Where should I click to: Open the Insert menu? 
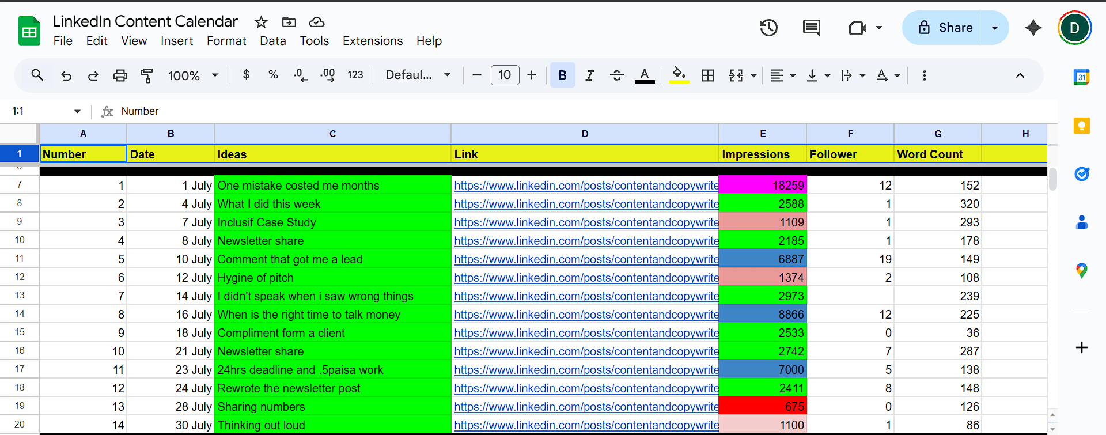coord(176,41)
